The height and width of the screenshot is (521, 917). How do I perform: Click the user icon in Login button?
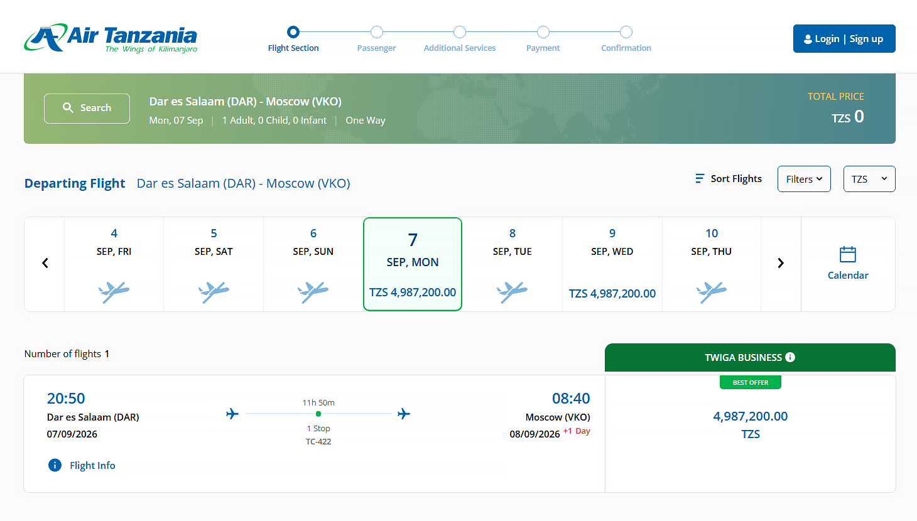tap(808, 39)
